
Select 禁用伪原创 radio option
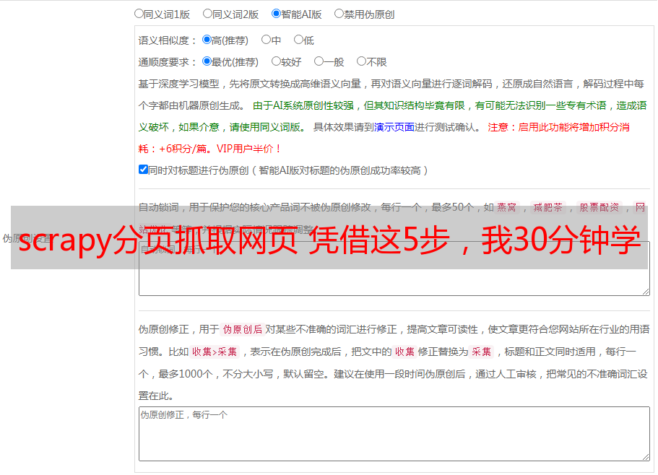(x=339, y=14)
